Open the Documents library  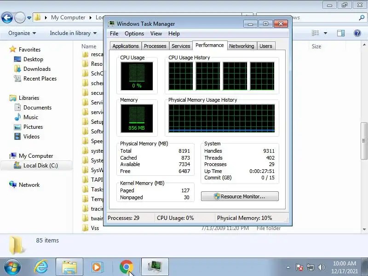click(x=37, y=108)
